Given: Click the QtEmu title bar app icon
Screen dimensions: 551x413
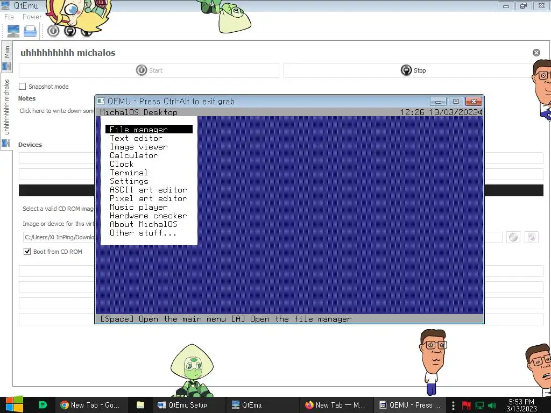Looking at the screenshot, I should [6, 5].
